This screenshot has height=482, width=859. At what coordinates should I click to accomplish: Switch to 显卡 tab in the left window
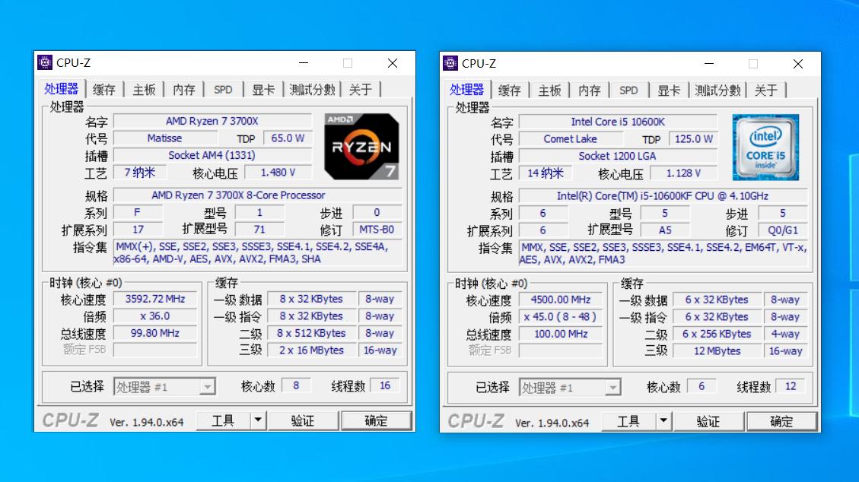tap(263, 90)
